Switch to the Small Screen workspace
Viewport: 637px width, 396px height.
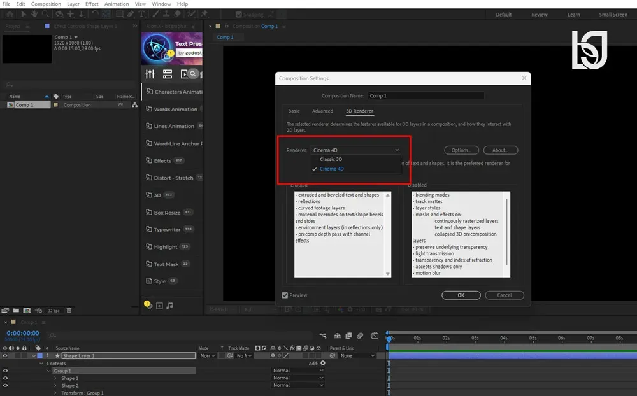(613, 14)
